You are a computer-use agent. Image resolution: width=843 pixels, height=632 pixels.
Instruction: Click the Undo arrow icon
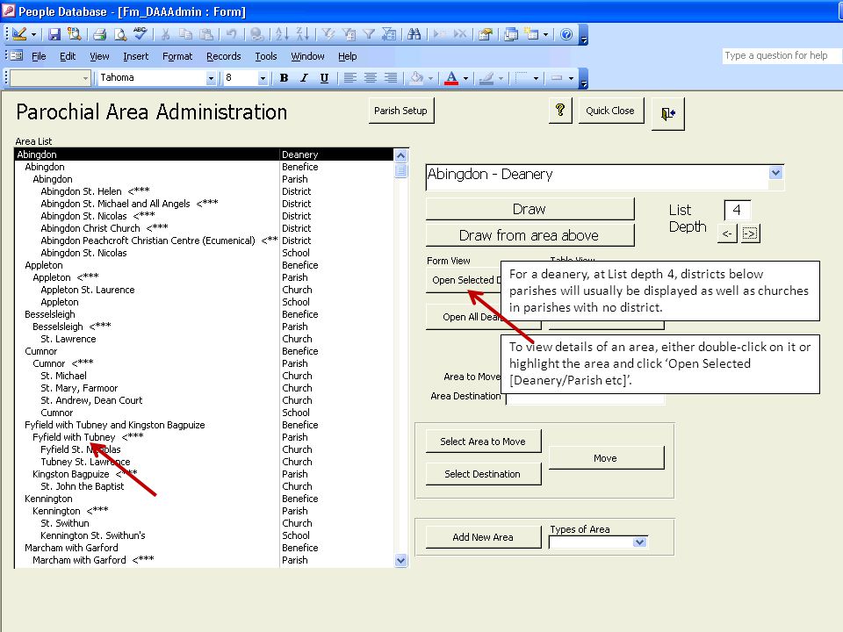click(231, 34)
